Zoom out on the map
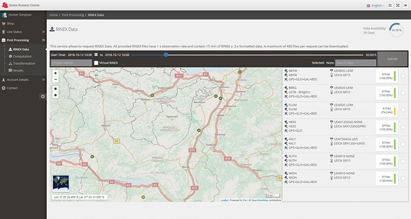The image size is (411, 219). (x=55, y=80)
